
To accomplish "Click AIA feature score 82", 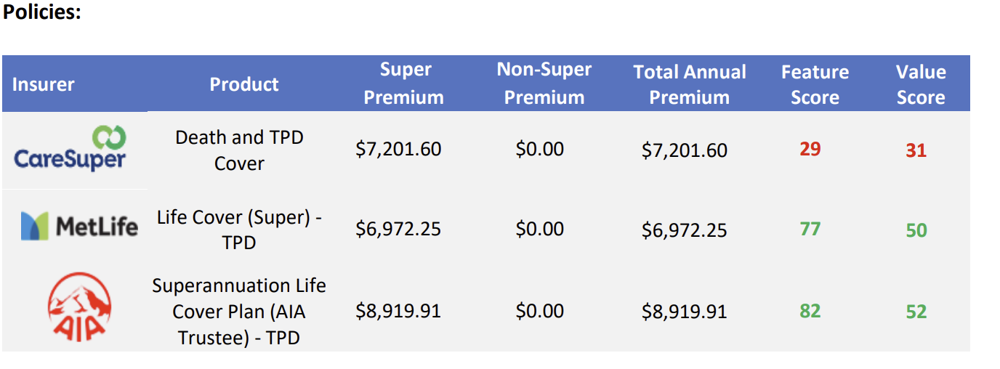I will coord(810,311).
